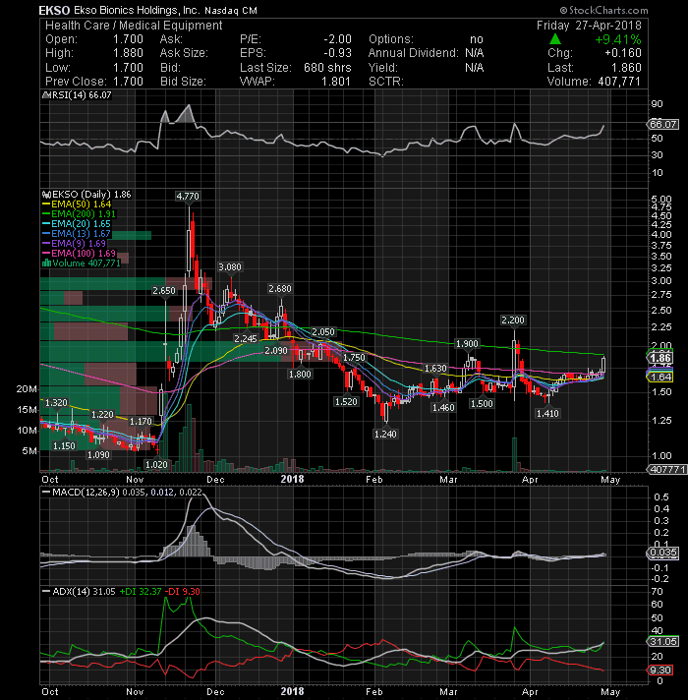Click the Friday 27-Apr-2018 date label
Screen dimensions: 688x700
click(589, 25)
